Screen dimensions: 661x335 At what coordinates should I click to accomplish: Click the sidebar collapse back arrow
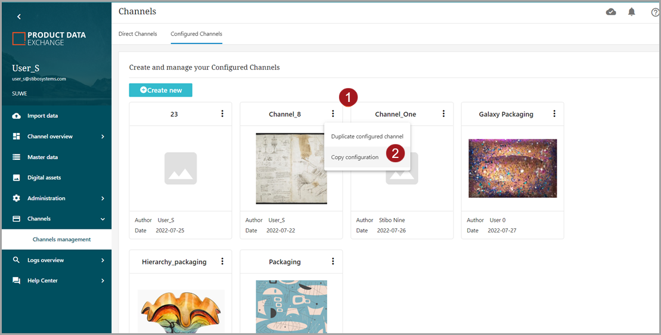coord(19,17)
